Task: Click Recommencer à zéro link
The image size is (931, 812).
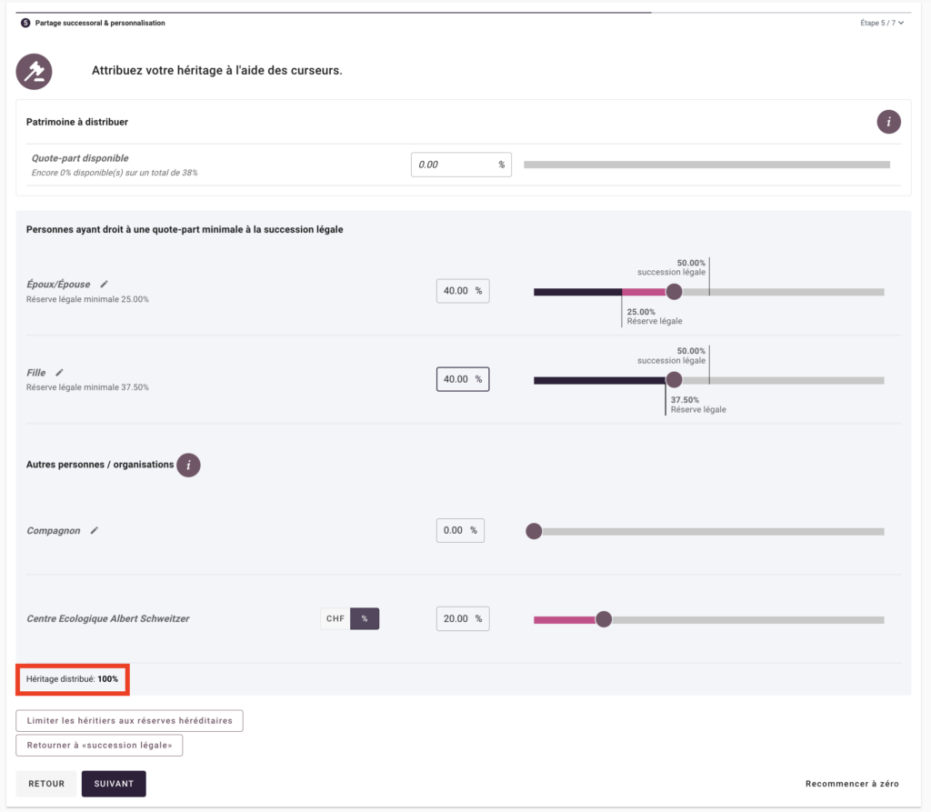Action: 852,784
